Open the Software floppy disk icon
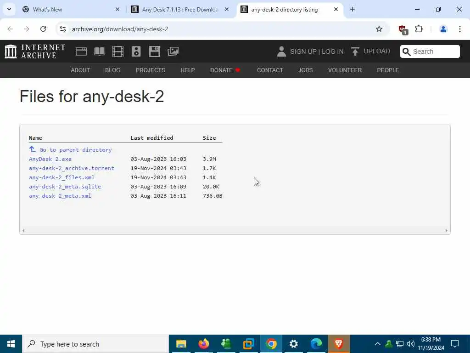Viewport: 470px width, 353px height. click(155, 51)
